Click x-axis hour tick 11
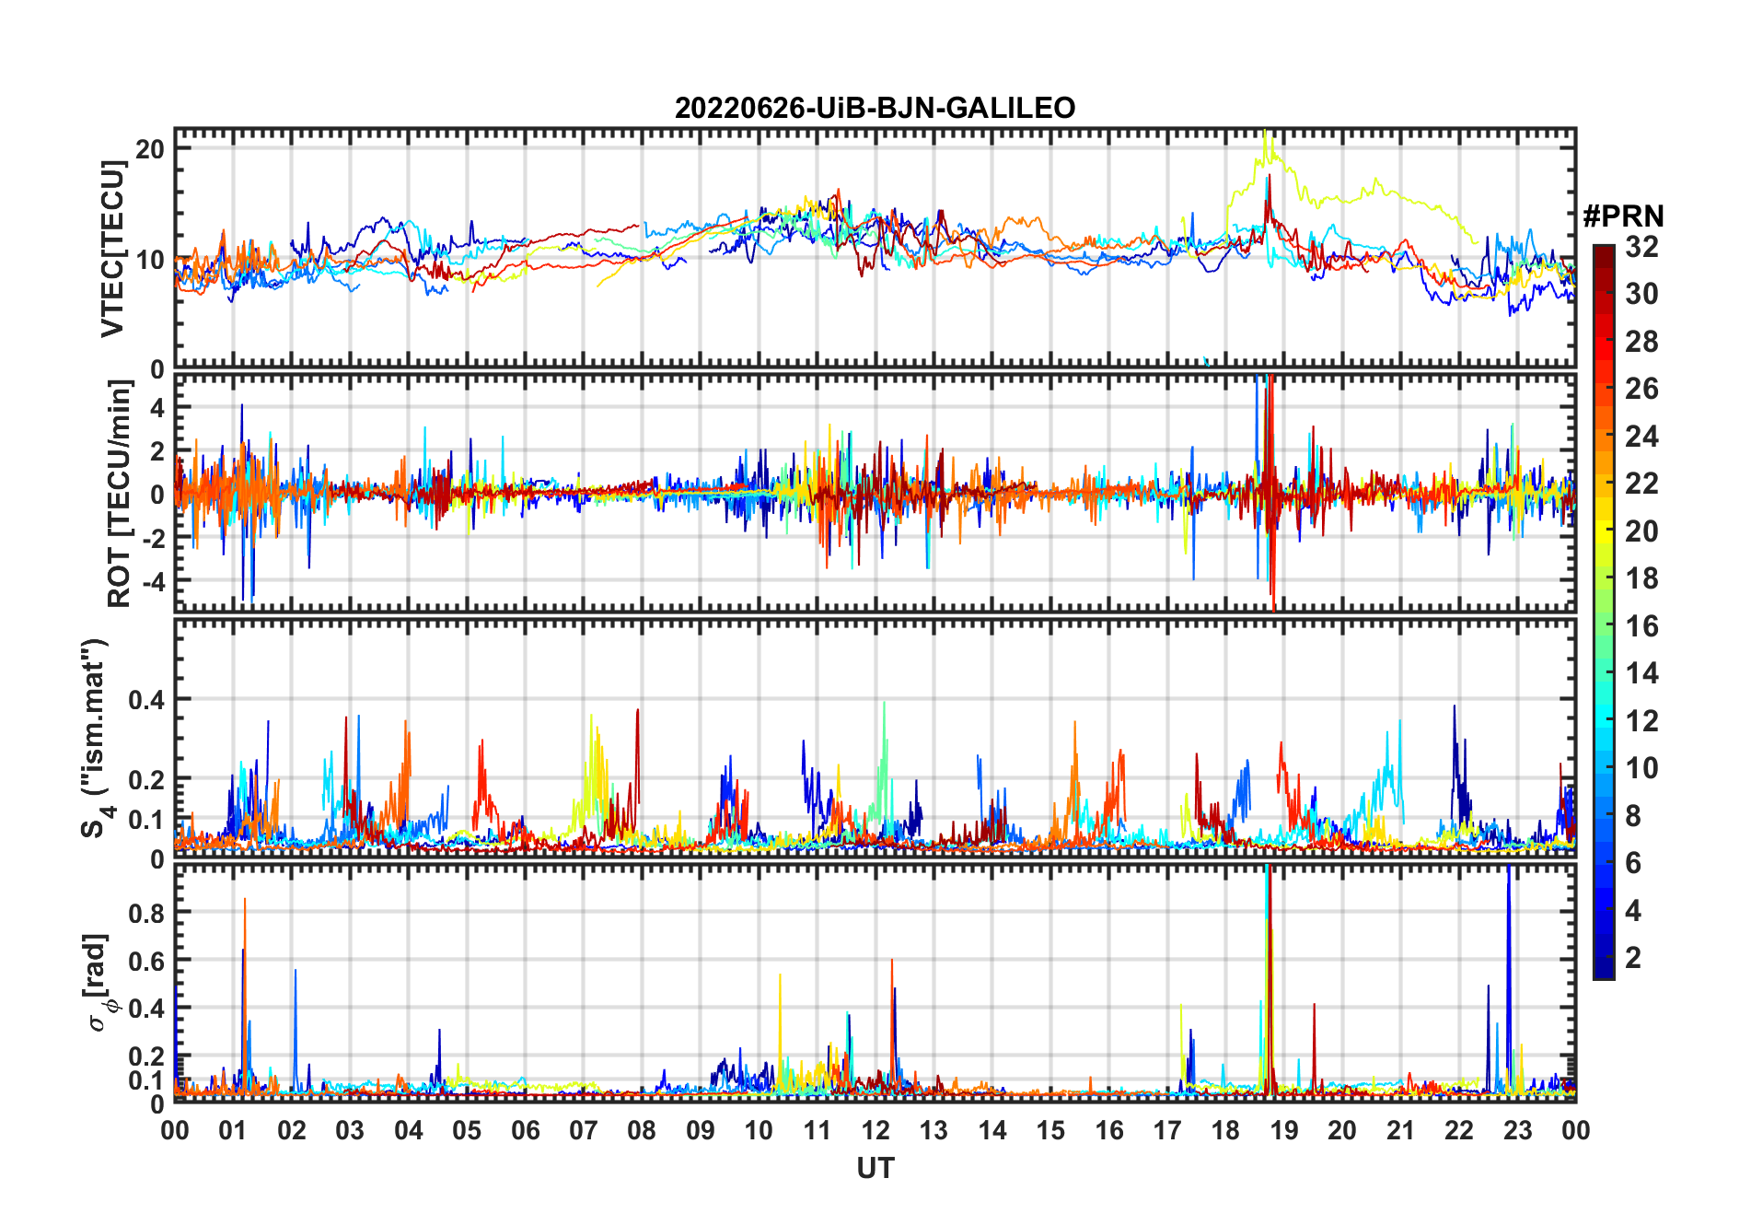 pyautogui.click(x=817, y=1130)
